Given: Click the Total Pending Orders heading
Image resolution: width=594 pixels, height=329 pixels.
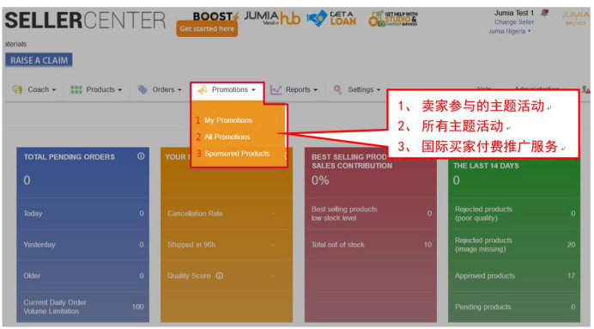Looking at the screenshot, I should (69, 156).
